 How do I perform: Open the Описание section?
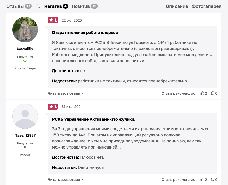[177, 6]
